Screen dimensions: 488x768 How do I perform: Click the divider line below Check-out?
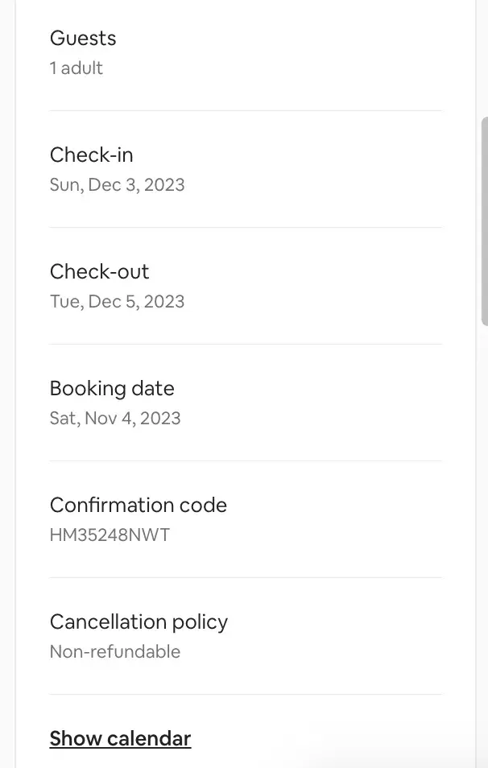click(x=246, y=344)
